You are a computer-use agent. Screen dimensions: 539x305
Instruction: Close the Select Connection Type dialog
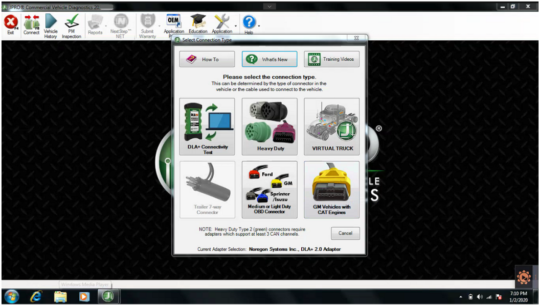coord(356,38)
